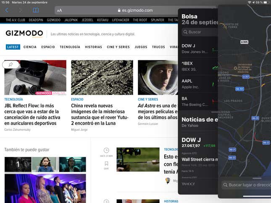Tap the es.gizmodo.com address bar
Image resolution: width=271 pixels, height=203 pixels.
(x=135, y=10)
